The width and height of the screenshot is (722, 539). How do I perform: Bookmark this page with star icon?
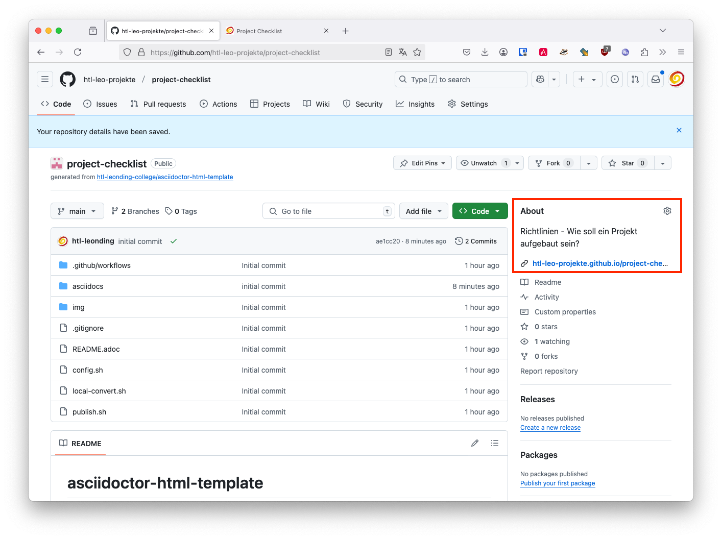[417, 52]
